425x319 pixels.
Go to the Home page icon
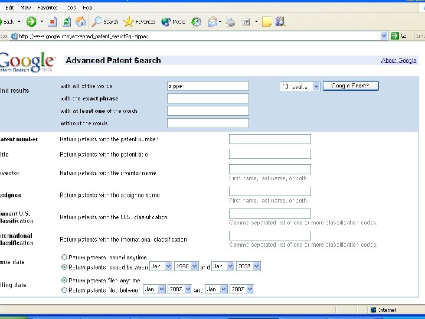tap(80, 21)
